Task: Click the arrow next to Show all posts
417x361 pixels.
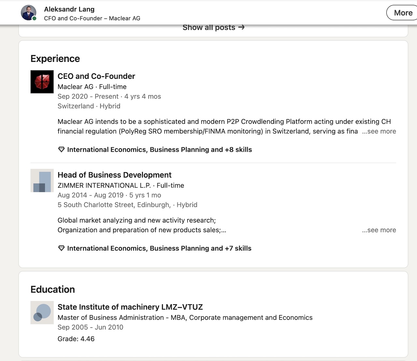Action: pos(241,27)
